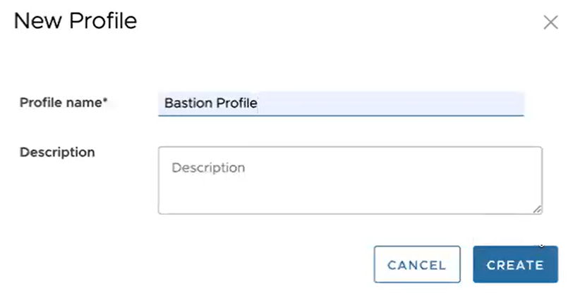568x298 pixels.
Task: Close the New Profile dialog
Action: 550,23
